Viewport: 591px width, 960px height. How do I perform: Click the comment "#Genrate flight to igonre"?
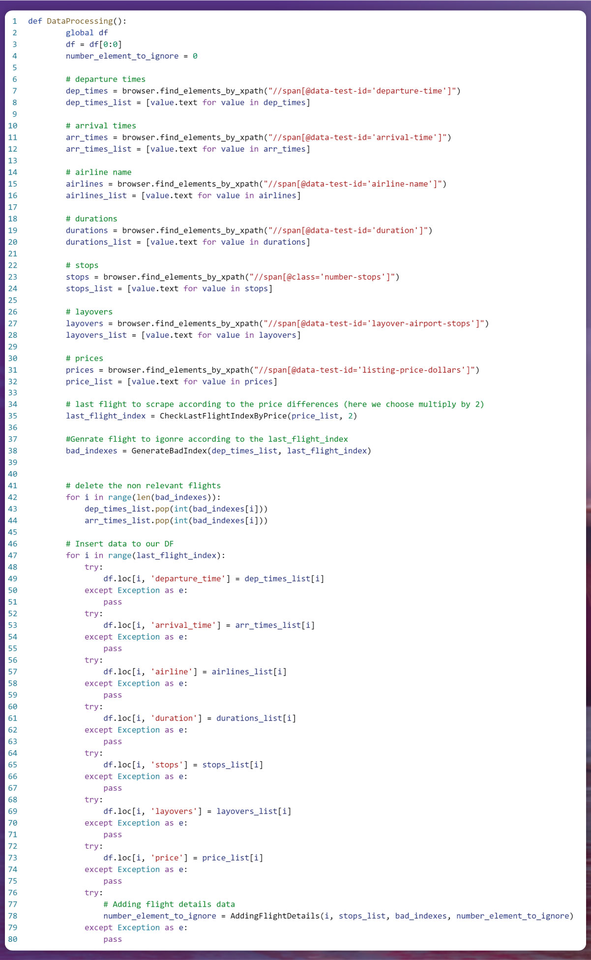(207, 440)
